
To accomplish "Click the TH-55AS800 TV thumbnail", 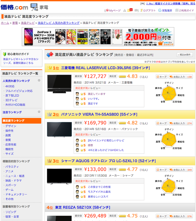I will [59, 130].
